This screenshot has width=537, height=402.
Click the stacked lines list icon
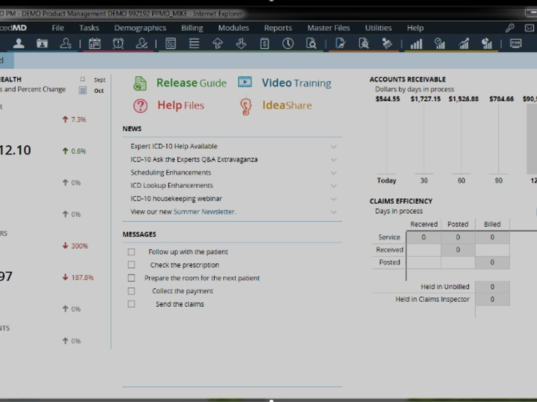194,43
